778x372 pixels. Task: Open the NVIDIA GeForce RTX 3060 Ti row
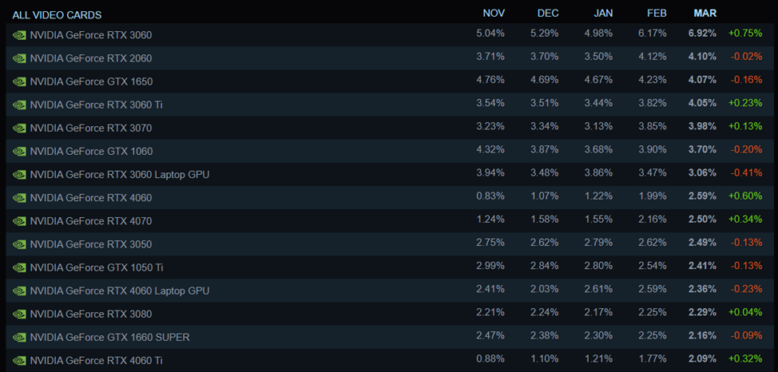[96, 105]
